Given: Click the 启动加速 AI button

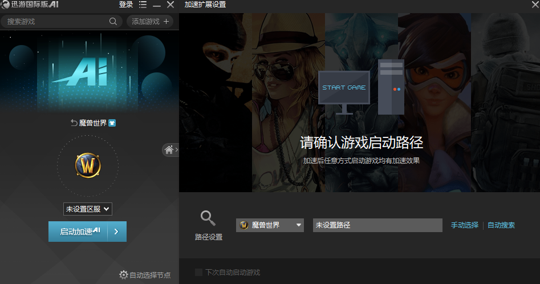Looking at the screenshot, I should 78,232.
